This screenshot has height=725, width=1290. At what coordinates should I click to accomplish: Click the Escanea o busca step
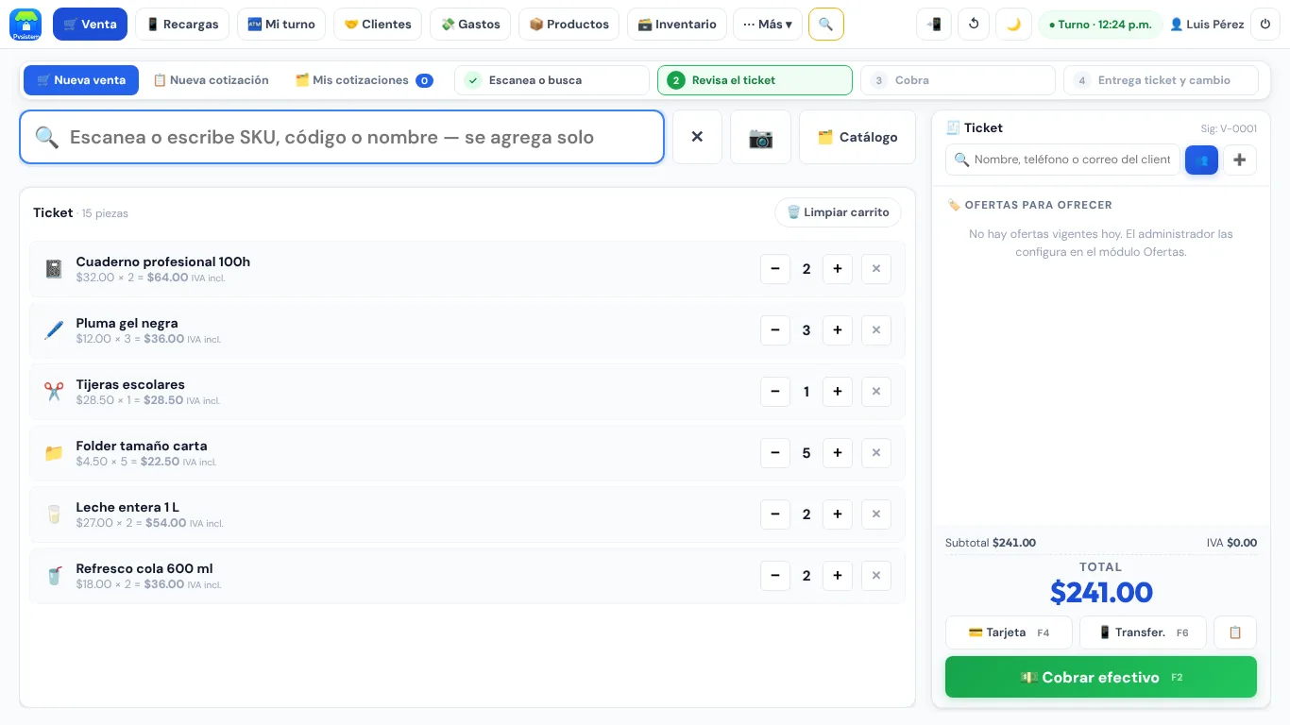click(x=552, y=80)
